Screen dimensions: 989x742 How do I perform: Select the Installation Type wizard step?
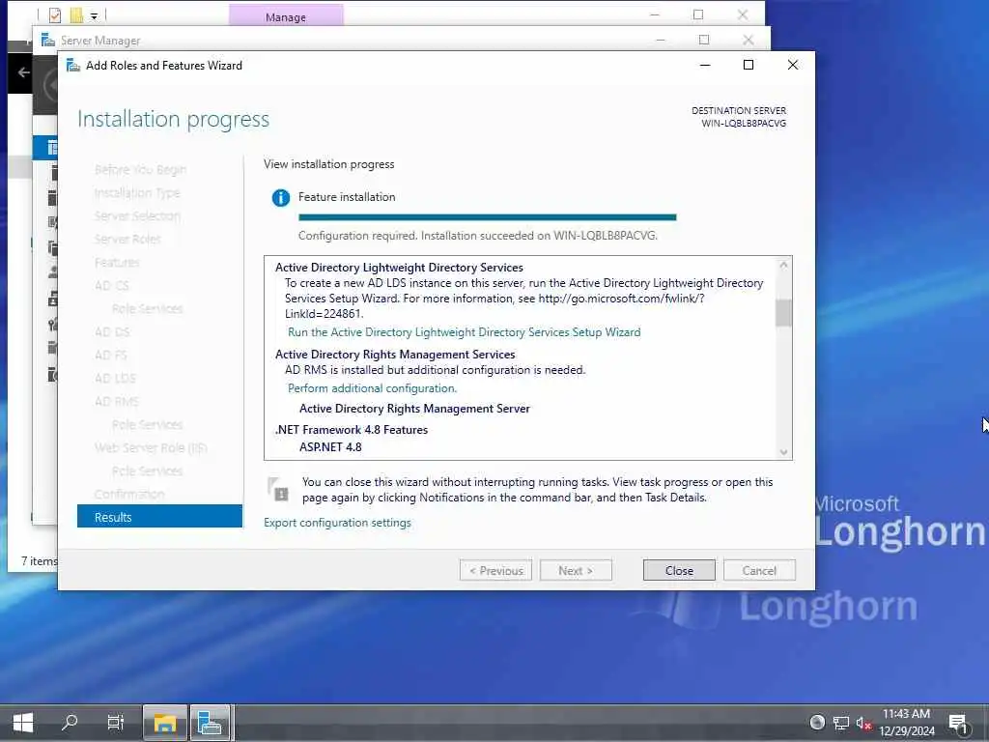(x=137, y=193)
